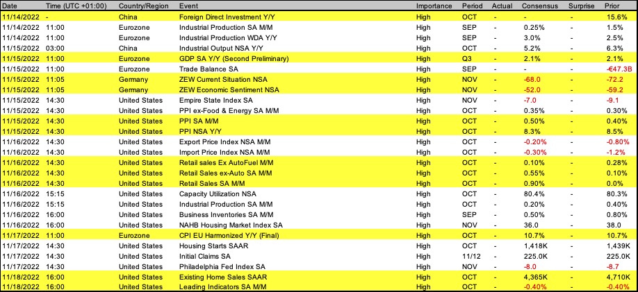Select Industrial Production WDA Y/Y event
Screen dimensions: 638x292
(227, 37)
